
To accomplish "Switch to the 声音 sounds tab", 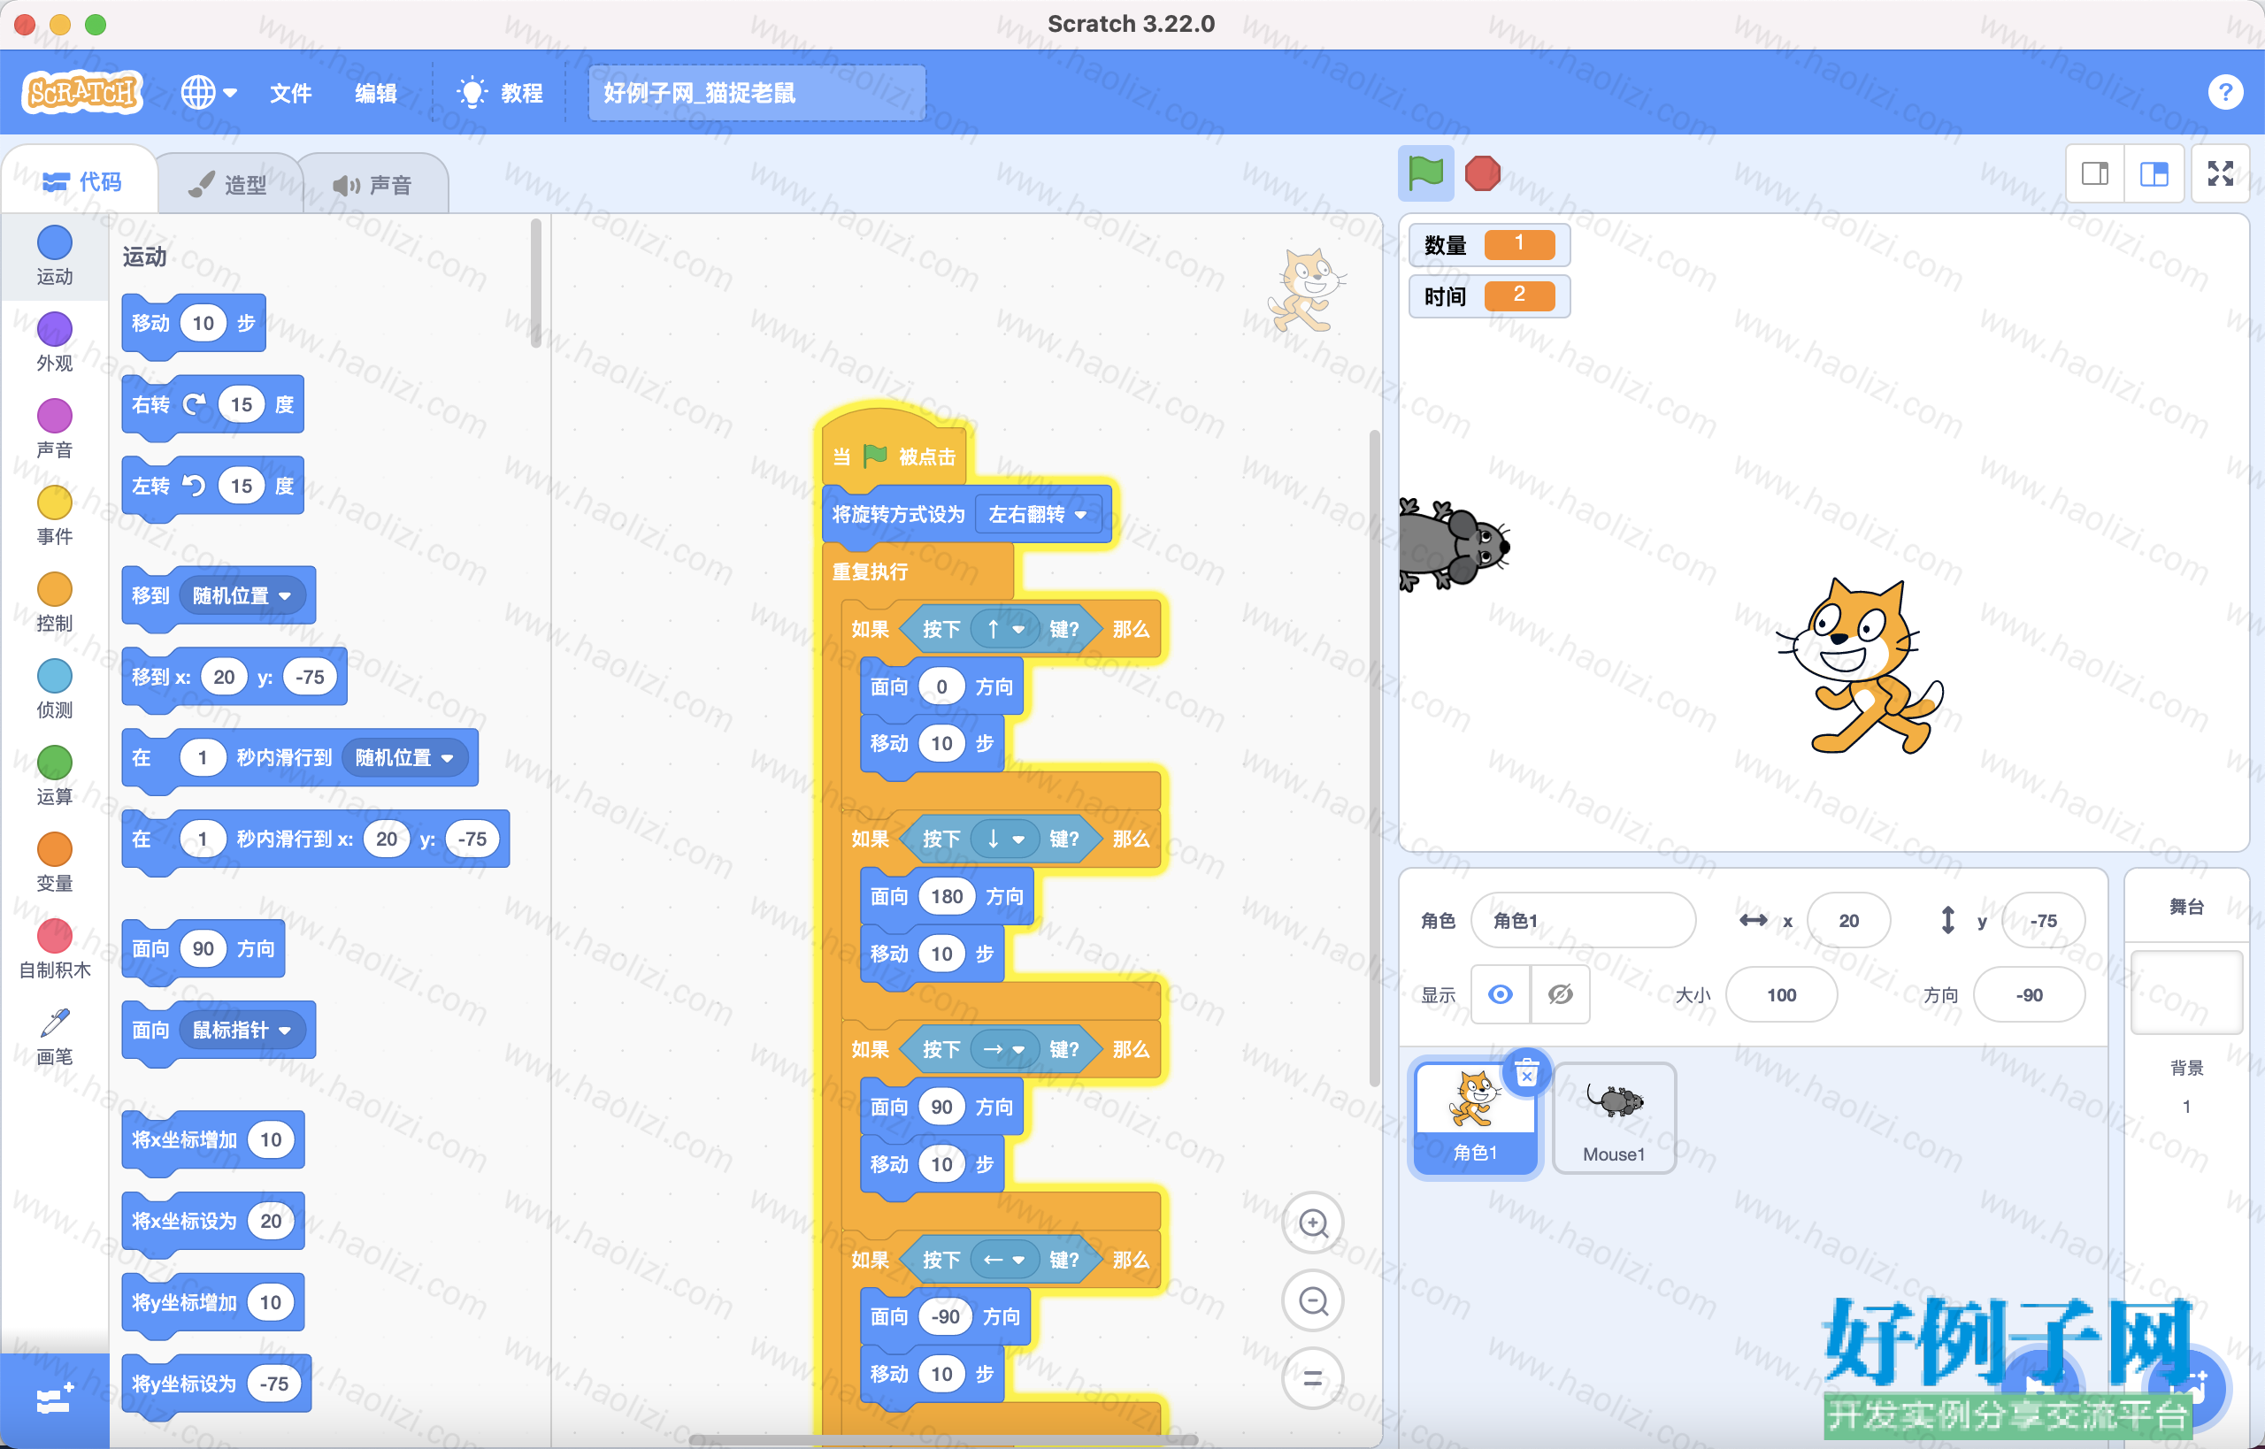I will (x=373, y=184).
